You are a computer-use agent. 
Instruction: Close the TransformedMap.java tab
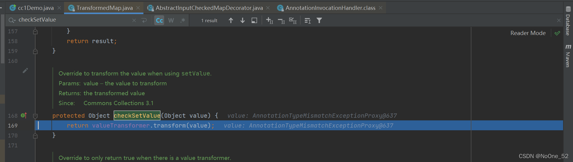[x=138, y=8]
